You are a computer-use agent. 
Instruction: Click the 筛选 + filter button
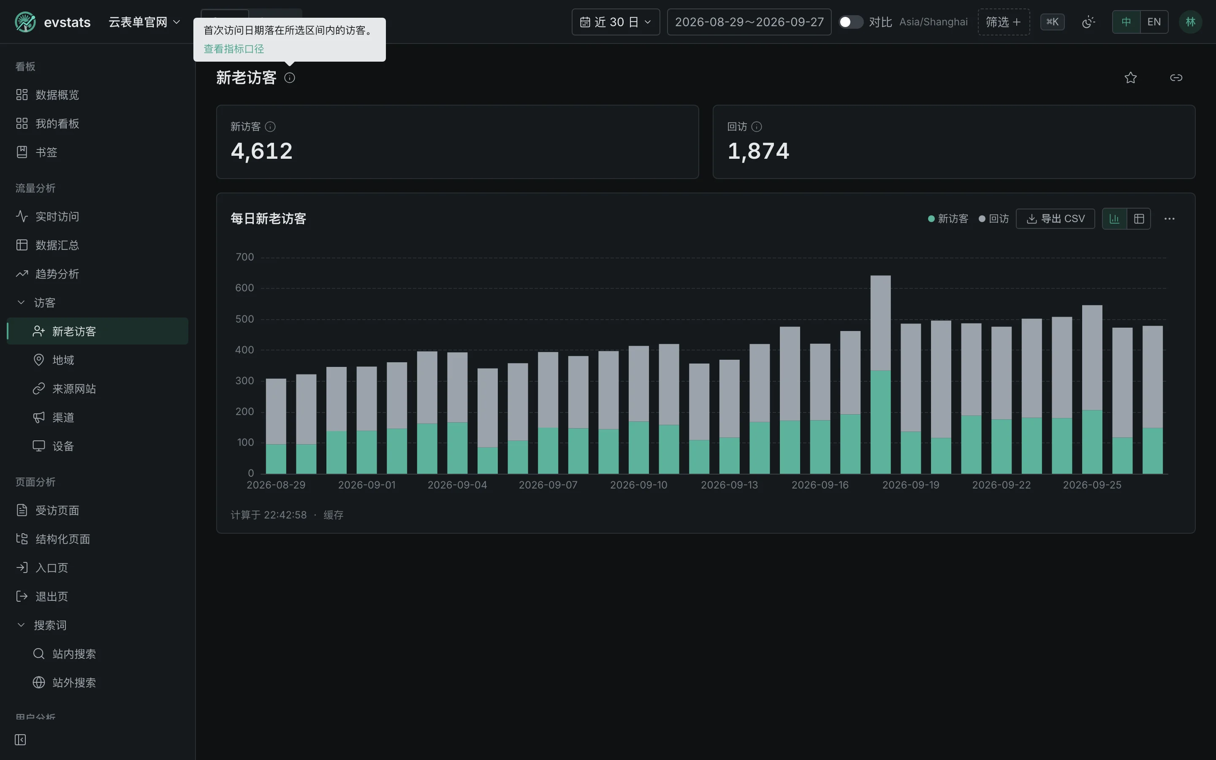(x=1004, y=22)
